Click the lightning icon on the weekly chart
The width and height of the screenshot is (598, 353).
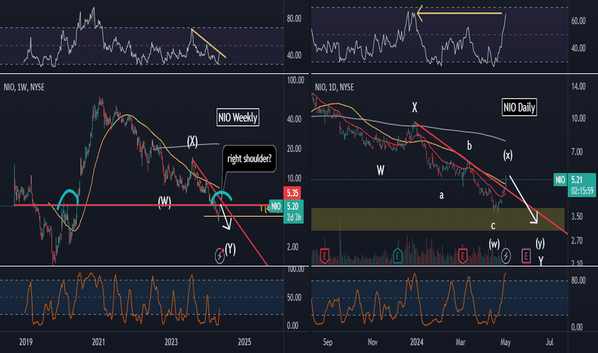[x=220, y=255]
